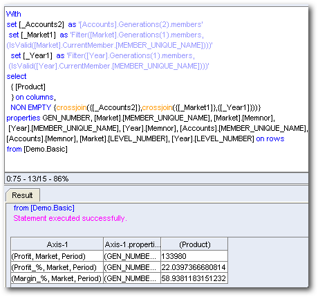This screenshot has width=318, height=297.
Task: Click first 'crossjoin' function in the query
Action: (72, 107)
